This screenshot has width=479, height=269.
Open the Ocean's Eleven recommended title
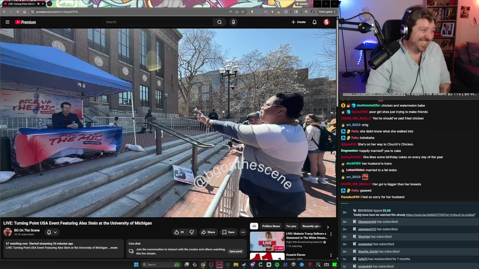(x=296, y=255)
